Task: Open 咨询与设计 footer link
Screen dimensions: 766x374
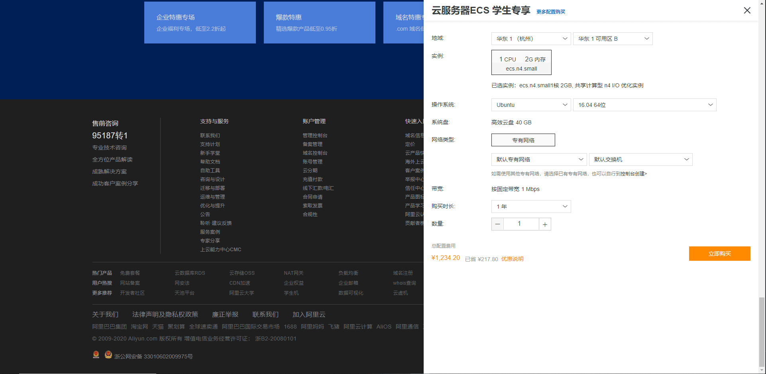Action: 212,179
